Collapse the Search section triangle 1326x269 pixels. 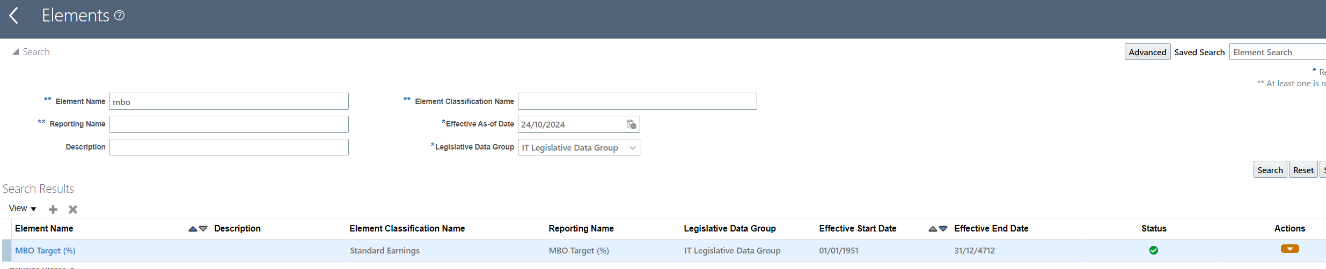tap(16, 52)
